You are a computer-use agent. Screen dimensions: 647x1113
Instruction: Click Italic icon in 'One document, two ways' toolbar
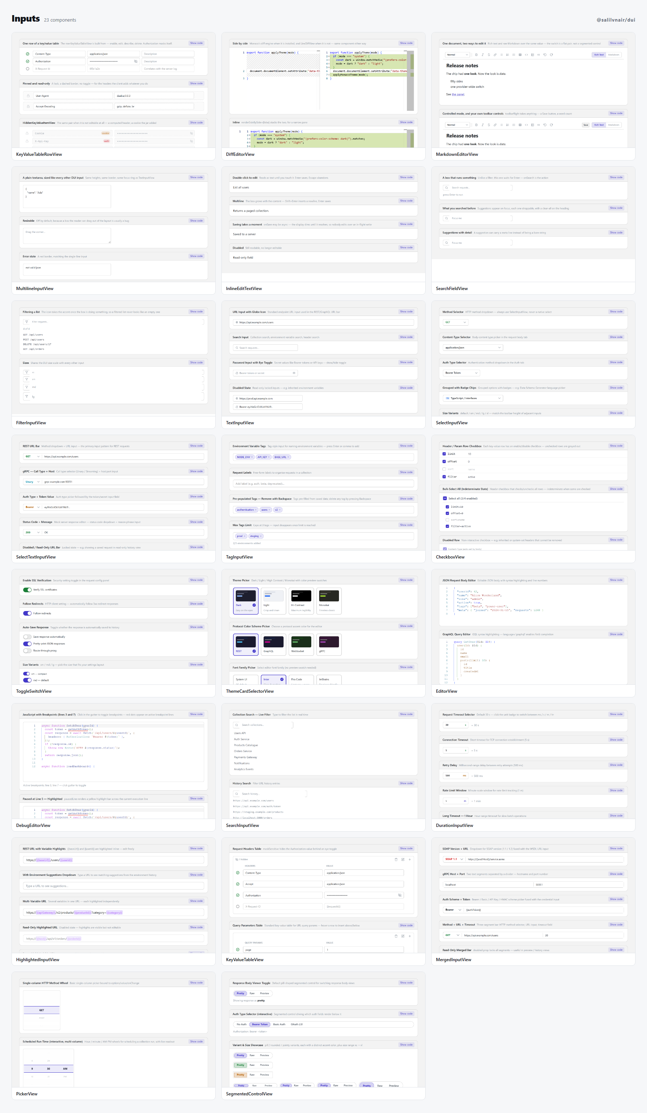(483, 55)
